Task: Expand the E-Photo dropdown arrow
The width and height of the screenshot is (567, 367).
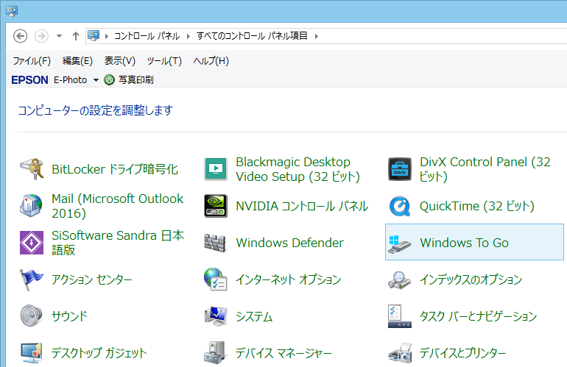Action: pos(96,79)
